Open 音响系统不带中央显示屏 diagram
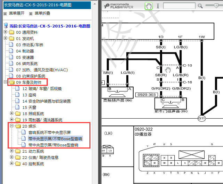The height and width of the screenshot is (184, 223). pyautogui.click(x=49, y=133)
